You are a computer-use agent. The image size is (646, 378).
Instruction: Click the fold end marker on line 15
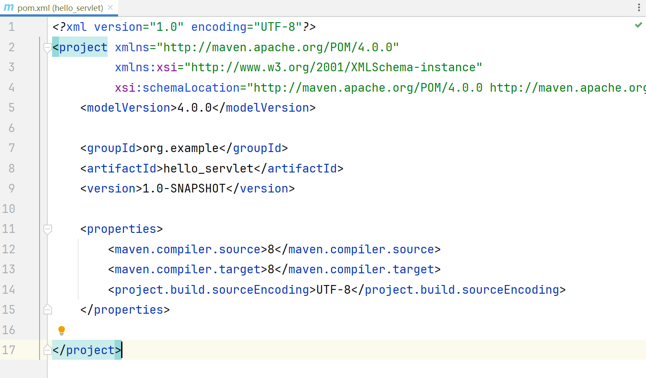pos(48,309)
